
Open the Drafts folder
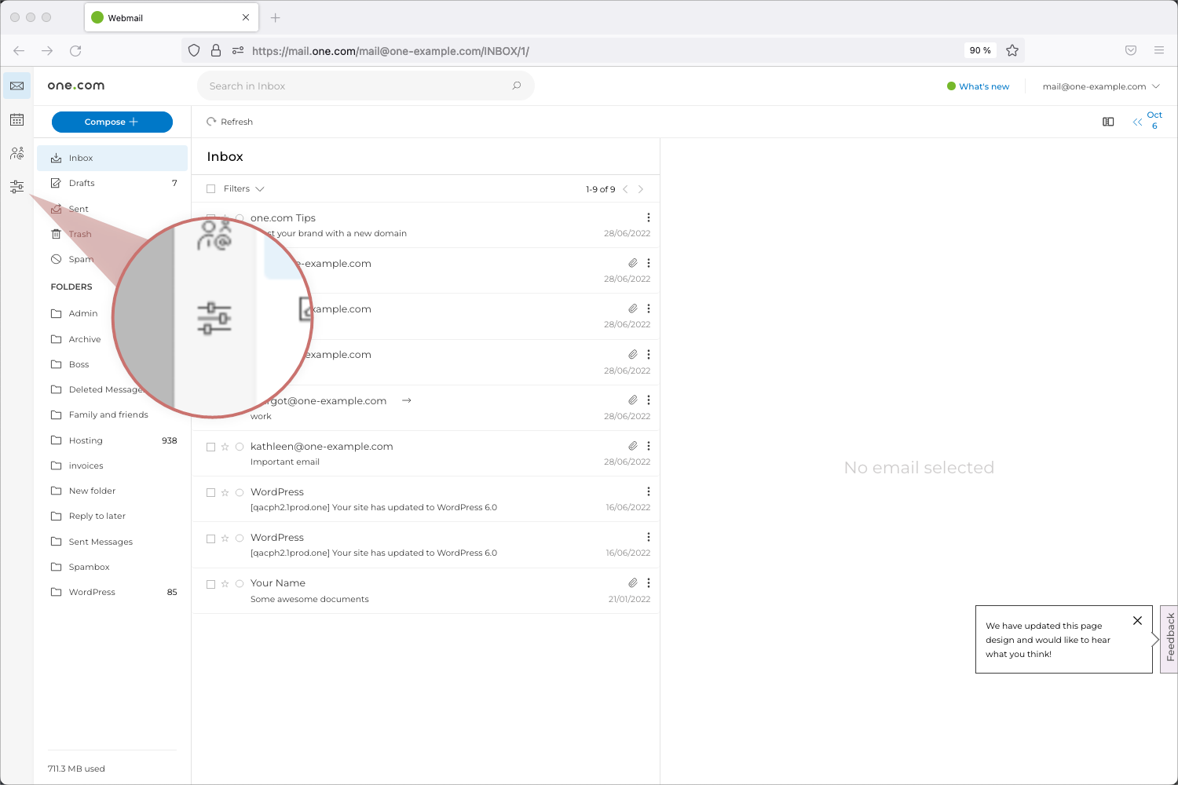pyautogui.click(x=82, y=183)
